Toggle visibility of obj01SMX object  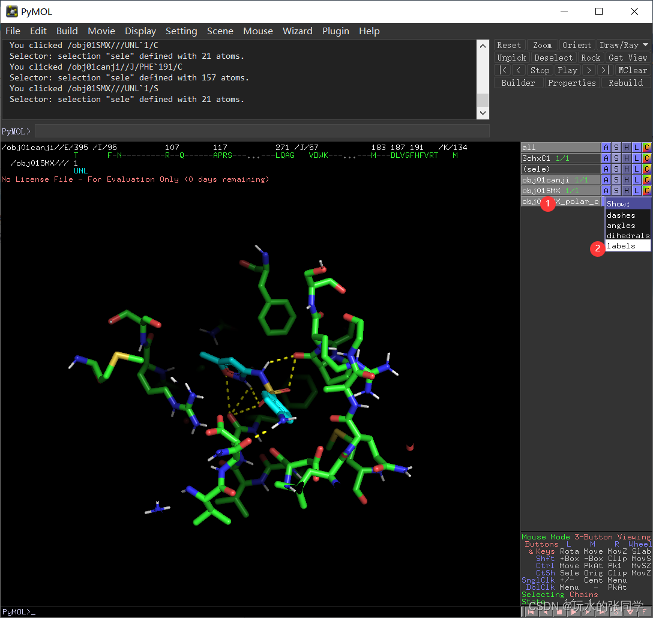click(561, 191)
